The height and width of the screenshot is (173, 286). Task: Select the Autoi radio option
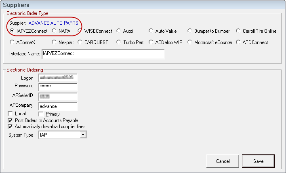click(x=119, y=31)
